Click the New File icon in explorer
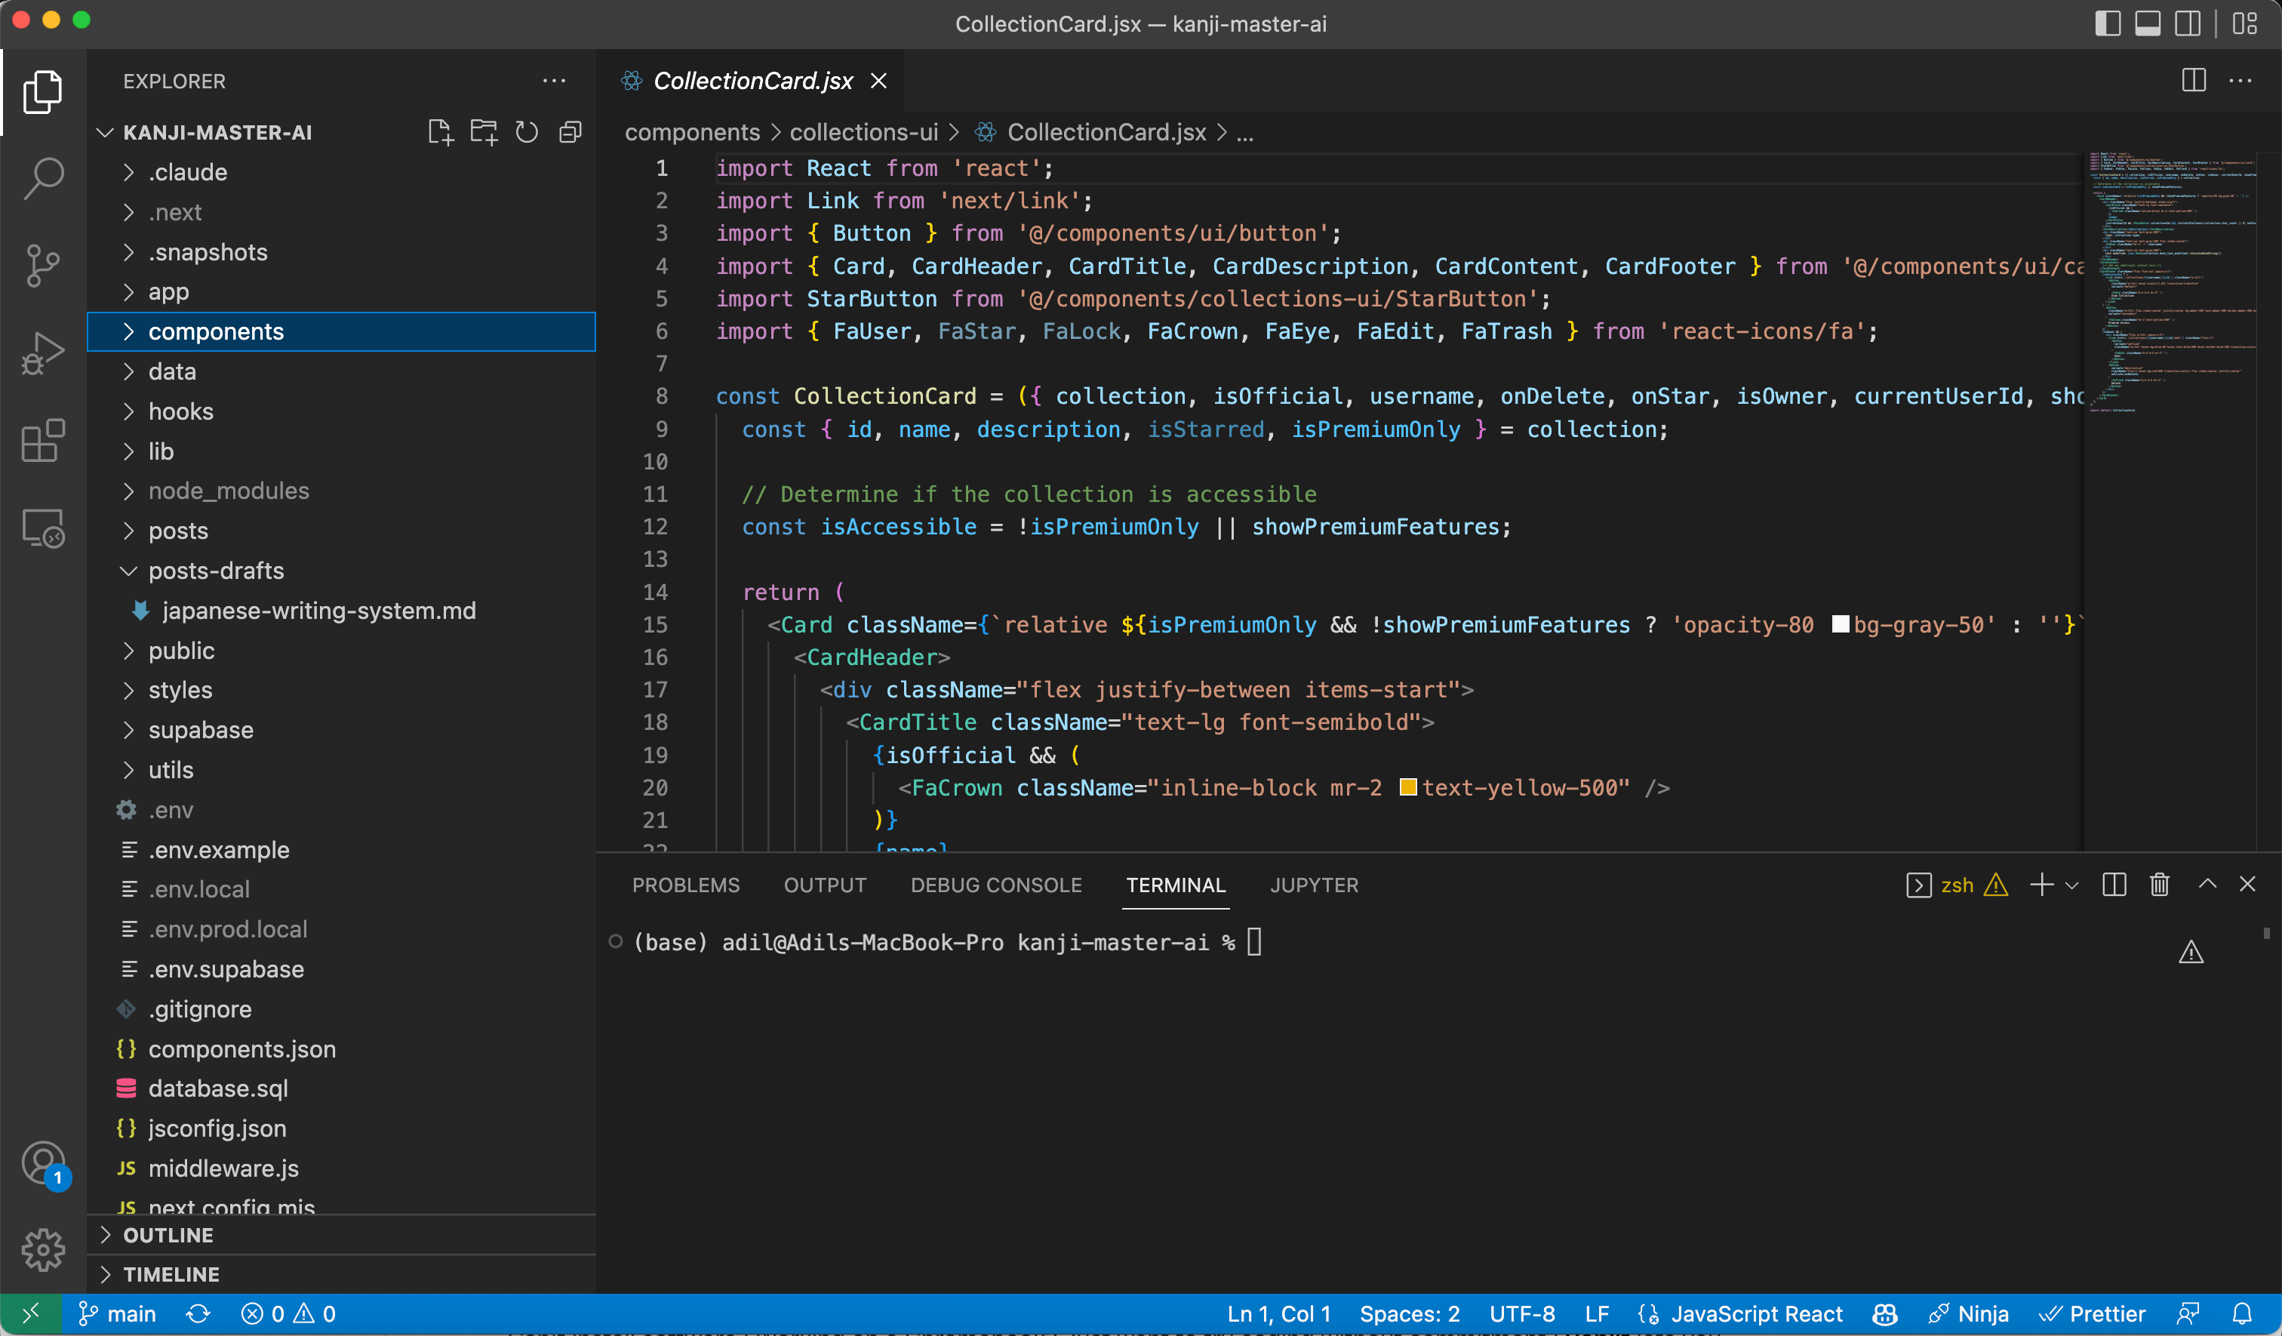 coord(440,132)
